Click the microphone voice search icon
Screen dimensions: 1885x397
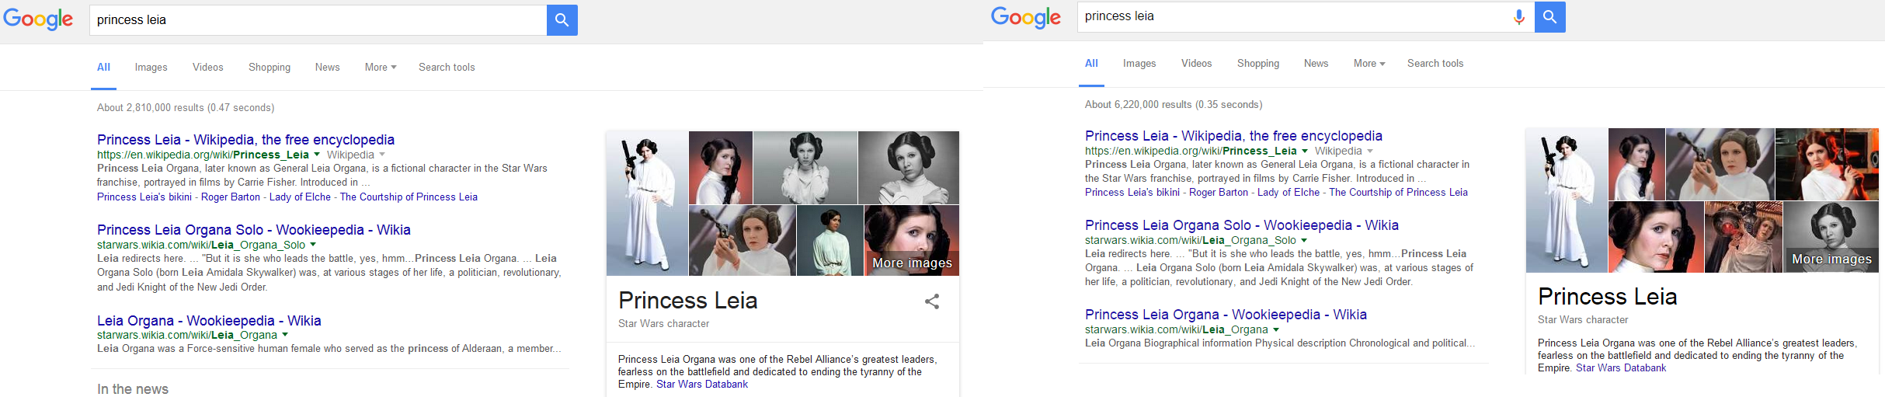pyautogui.click(x=1518, y=17)
